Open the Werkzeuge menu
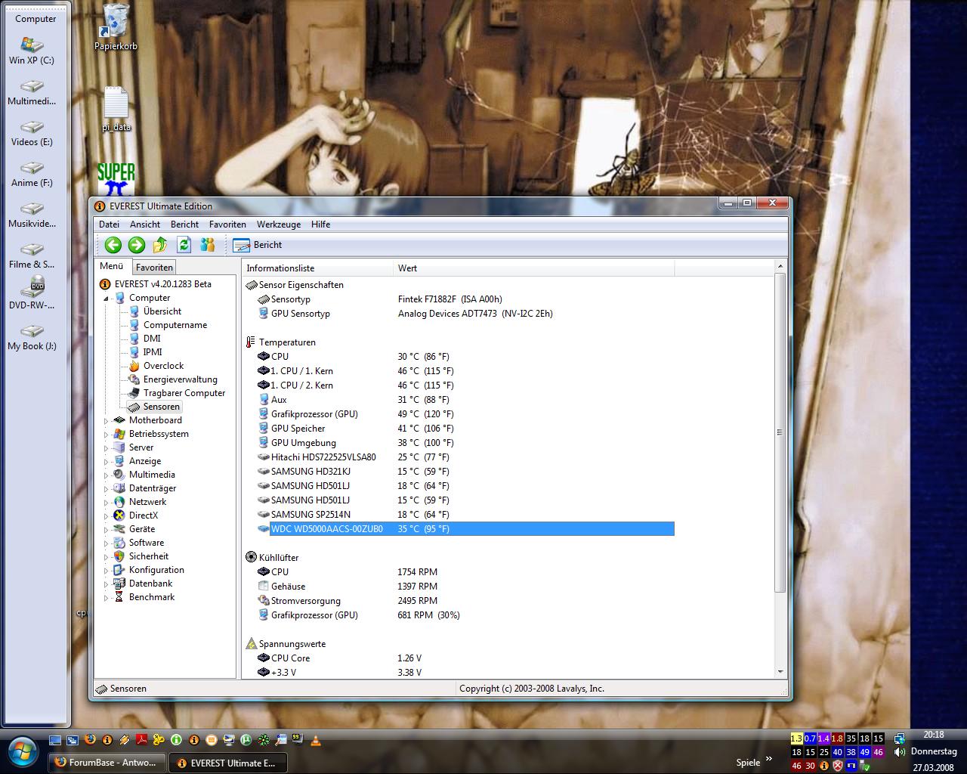 click(279, 224)
